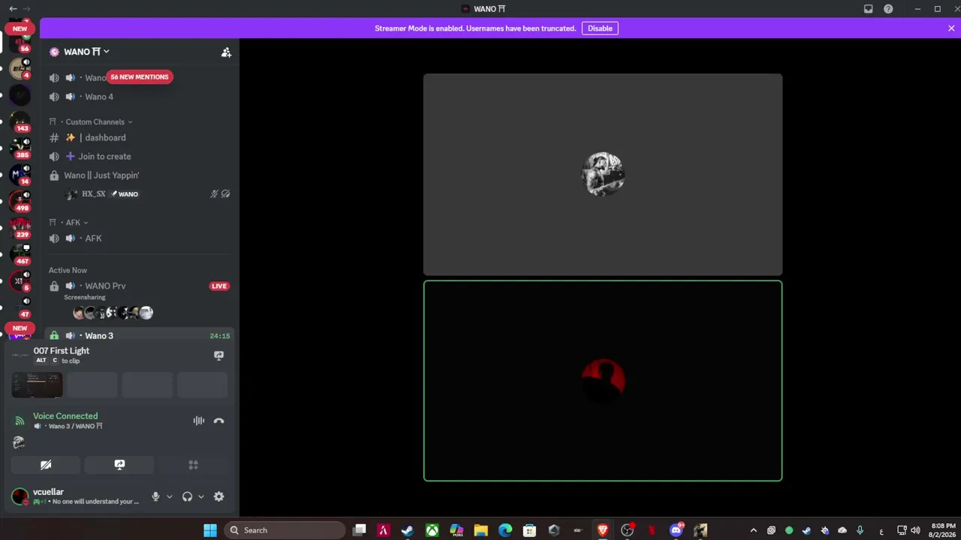Open the server with the 385 badge
The width and height of the screenshot is (961, 540).
tap(20, 148)
